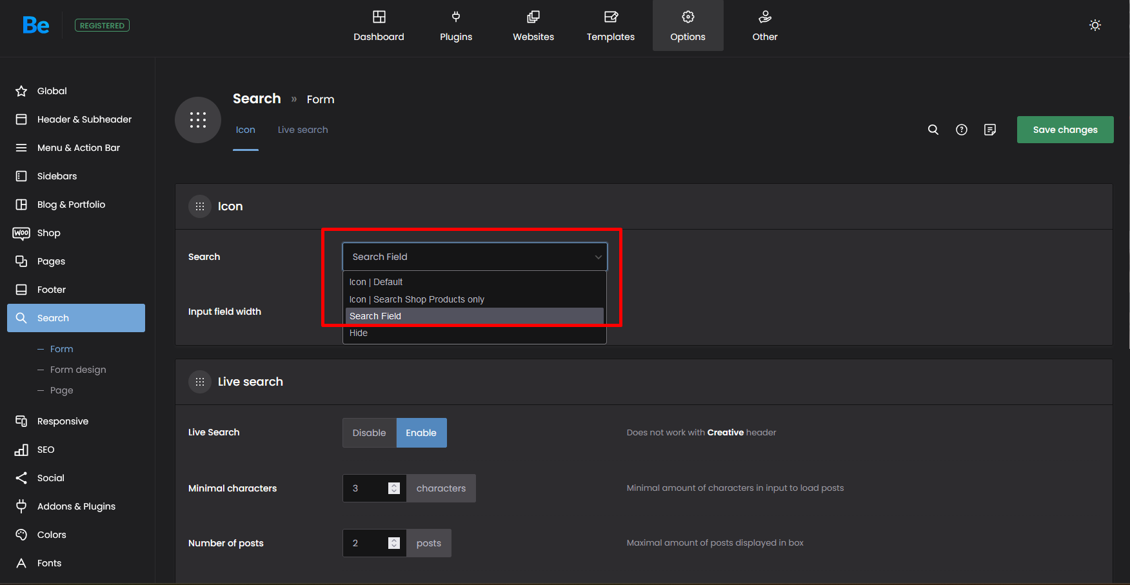Open the Plugins section
Image resolution: width=1130 pixels, height=585 pixels.
point(456,26)
